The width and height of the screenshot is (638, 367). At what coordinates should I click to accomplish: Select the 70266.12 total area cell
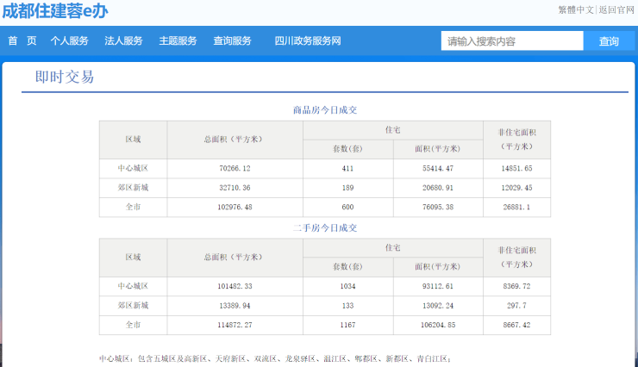click(x=235, y=168)
